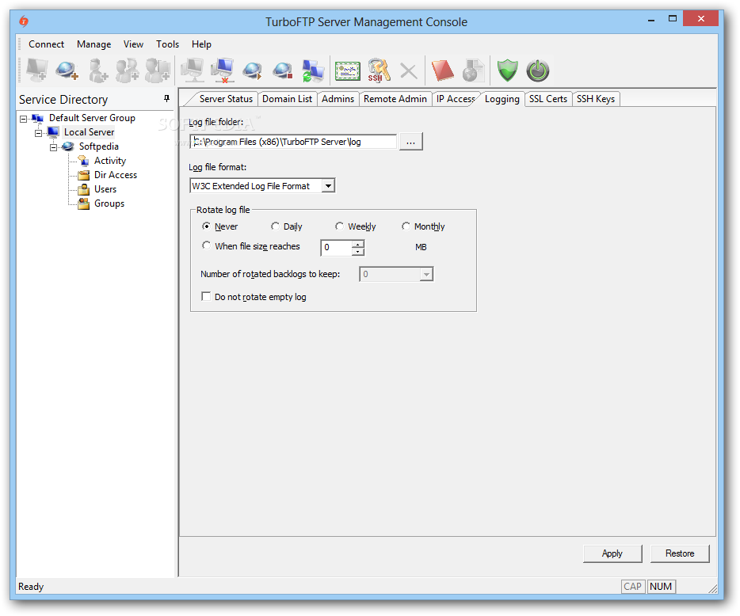740x616 pixels.
Task: Click the red book toolbar icon
Action: click(x=442, y=70)
